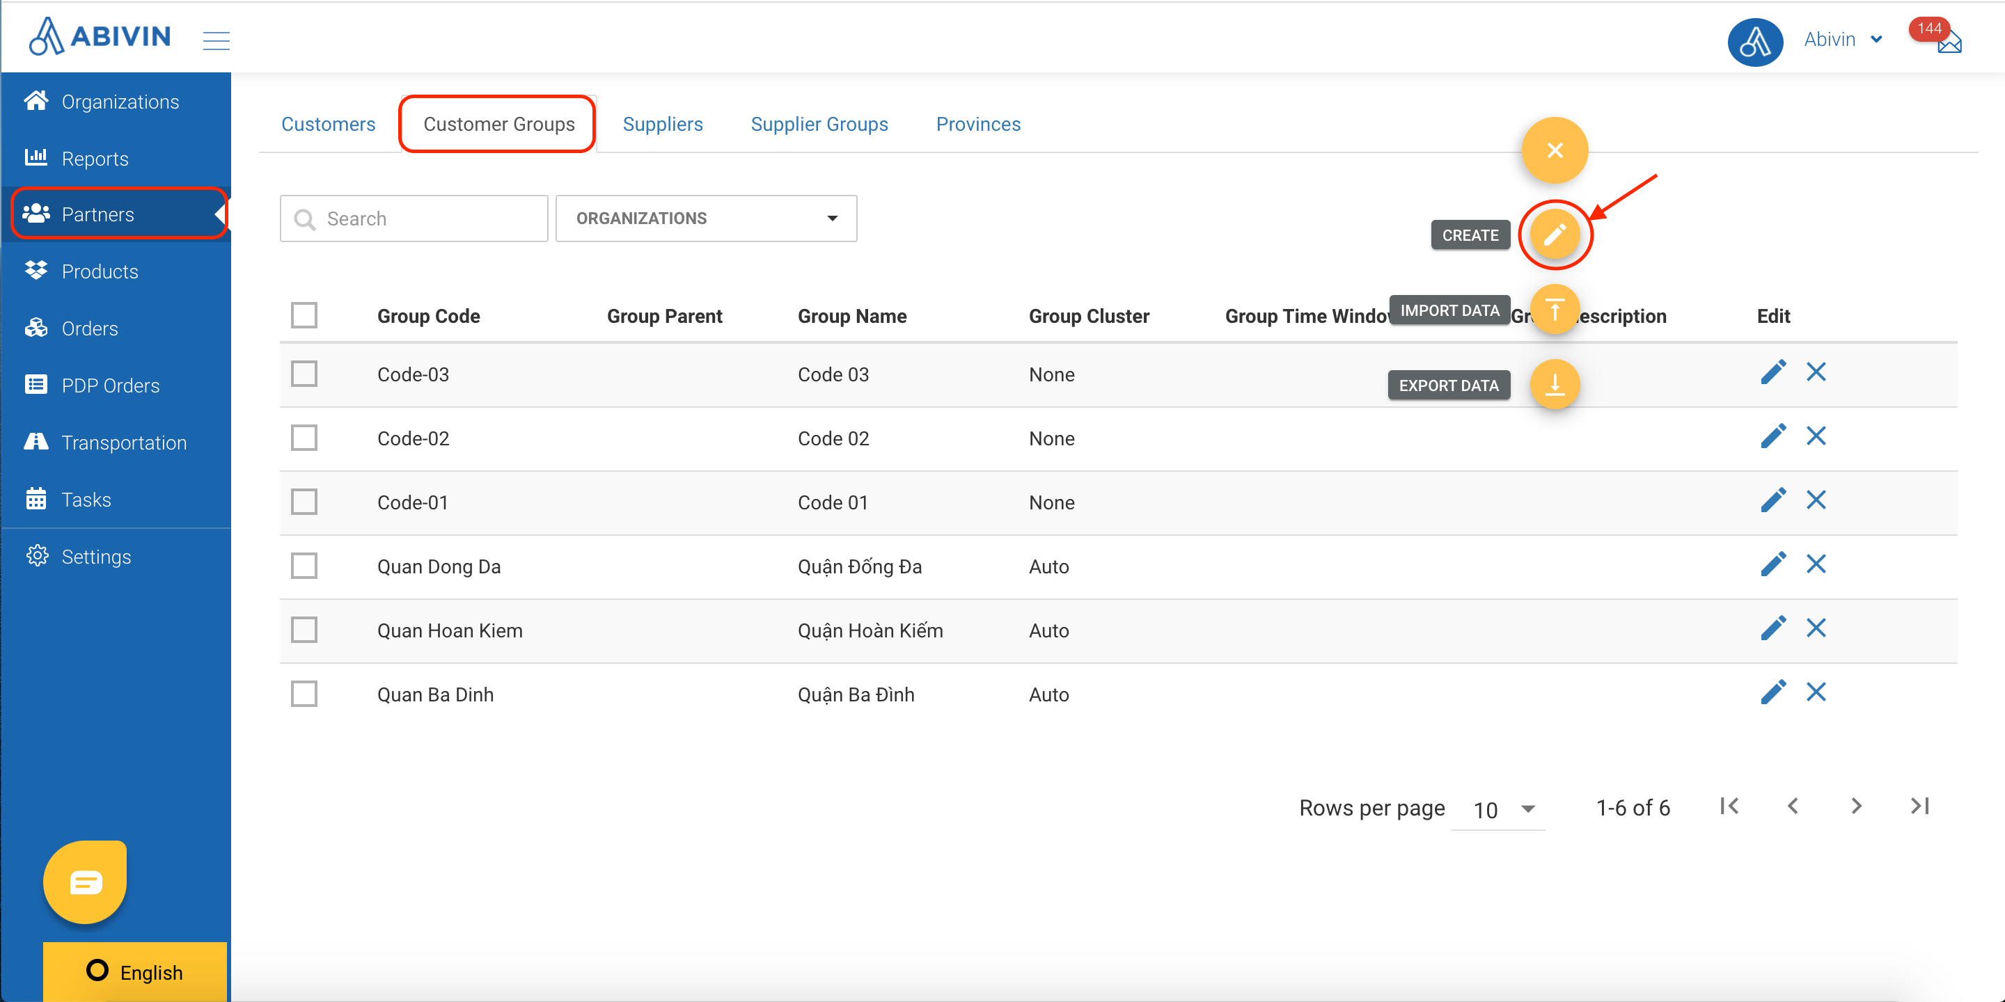Open the Organizations filter dropdown
Image resolution: width=2005 pixels, height=1002 pixels.
[706, 218]
